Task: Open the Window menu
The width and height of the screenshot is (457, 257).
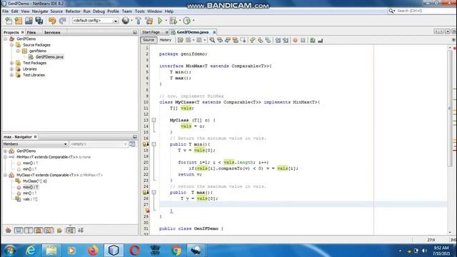Action: (154, 11)
